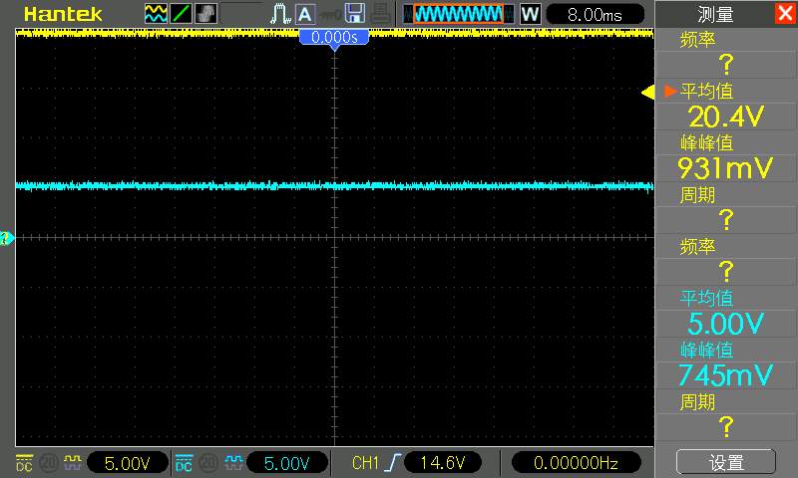Toggle the Auto trigger mode 'A' icon
The image size is (798, 478).
305,14
